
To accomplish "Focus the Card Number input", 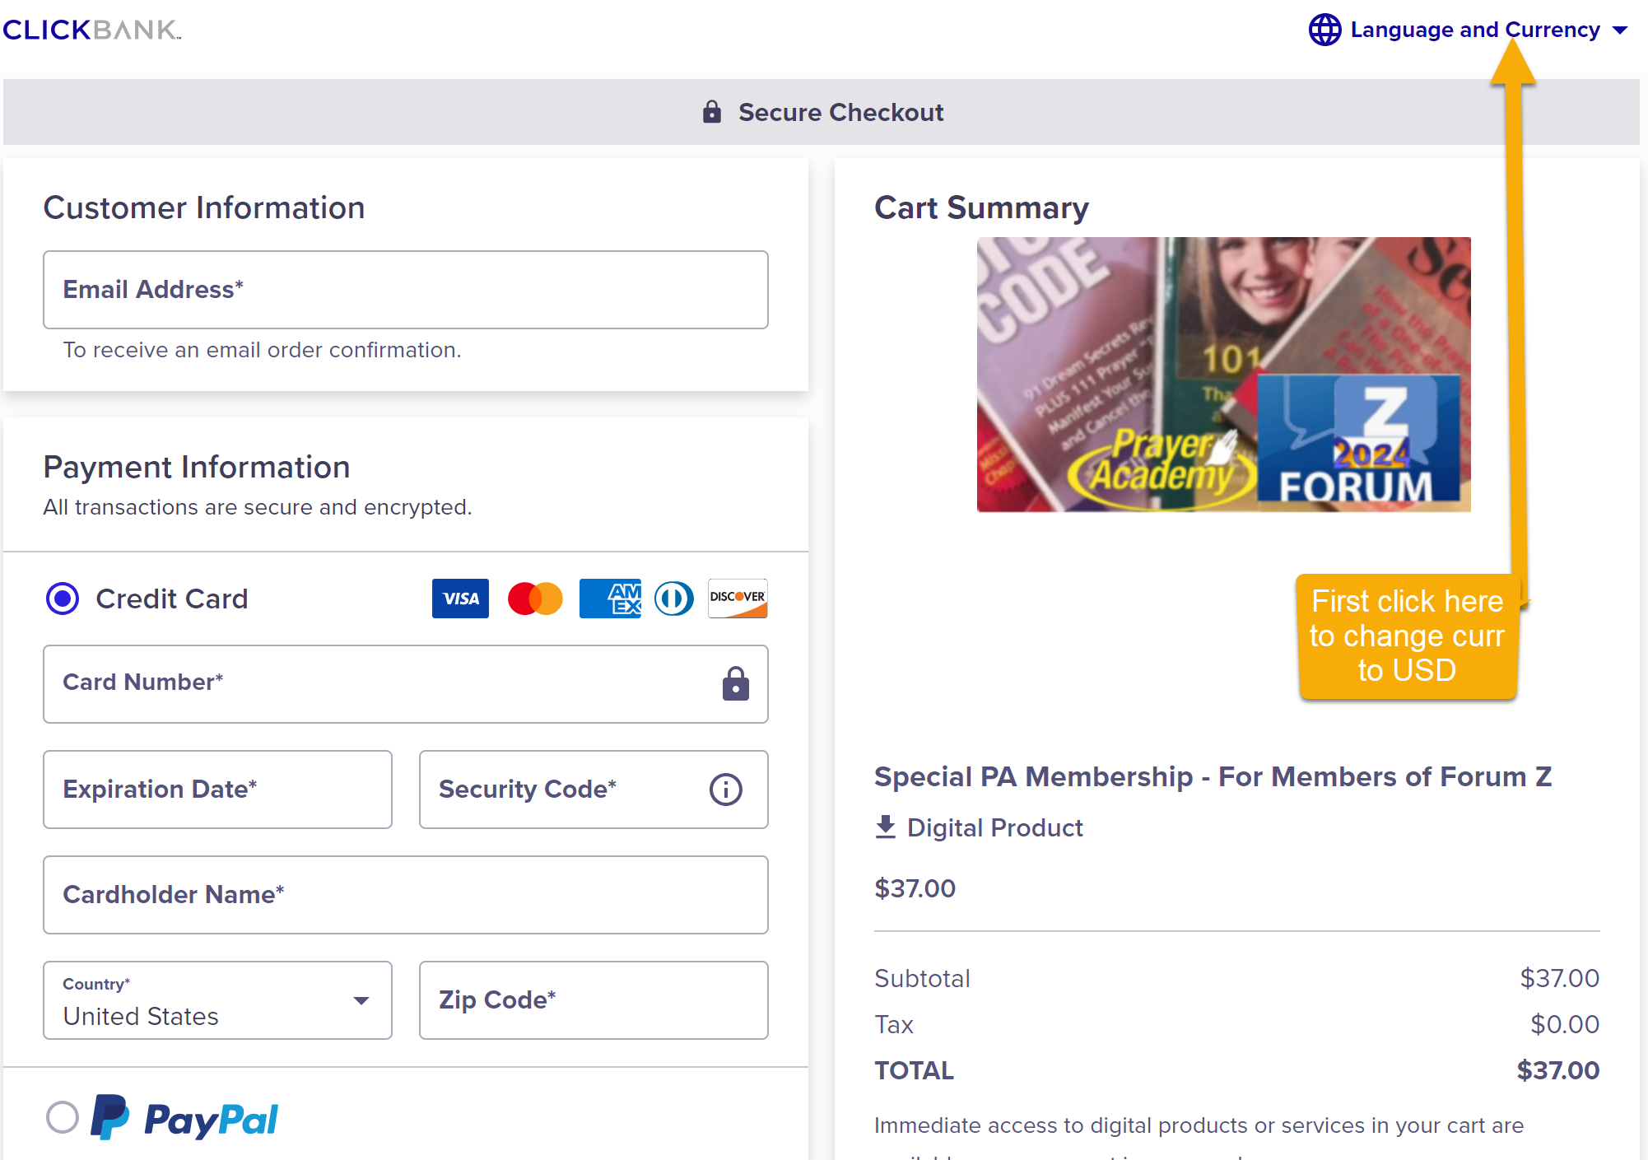I will (x=379, y=684).
